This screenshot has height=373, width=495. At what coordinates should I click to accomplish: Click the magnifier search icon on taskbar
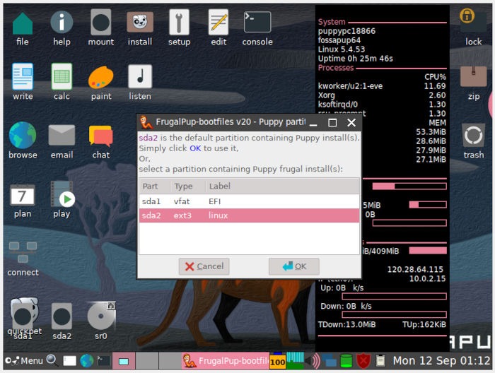click(x=52, y=360)
